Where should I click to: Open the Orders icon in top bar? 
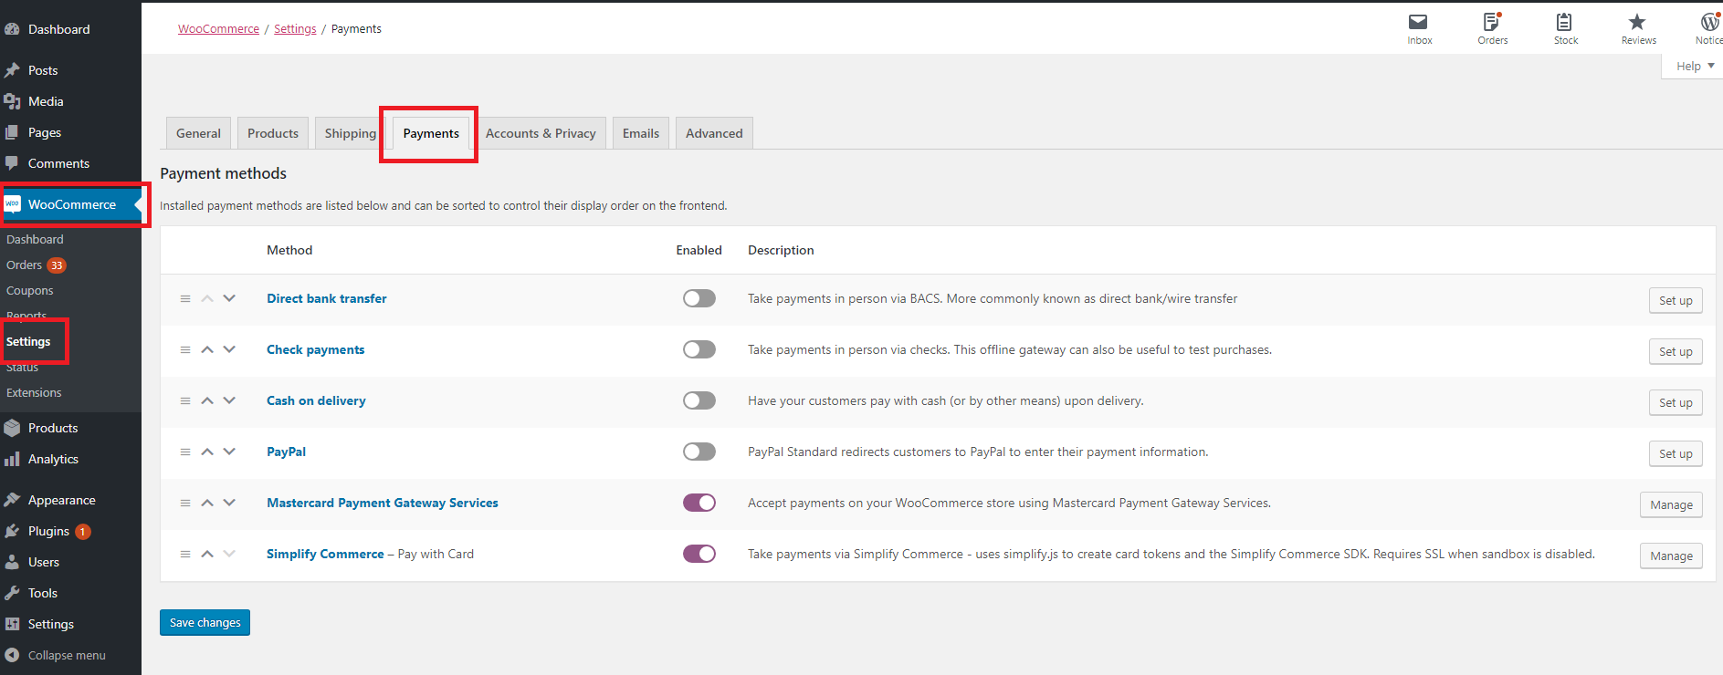click(x=1492, y=22)
